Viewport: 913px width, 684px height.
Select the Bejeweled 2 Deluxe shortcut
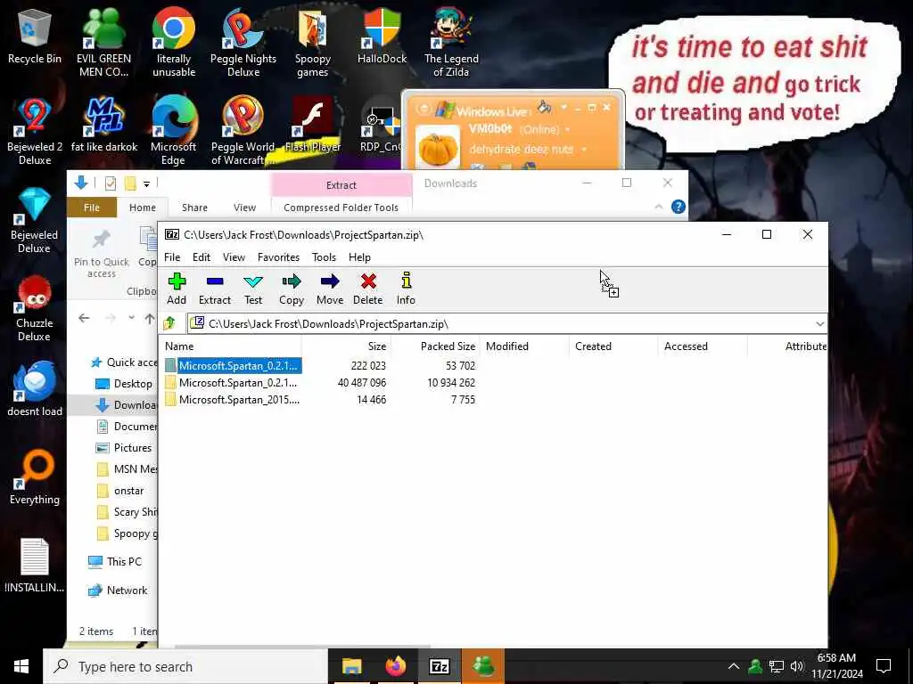35,131
